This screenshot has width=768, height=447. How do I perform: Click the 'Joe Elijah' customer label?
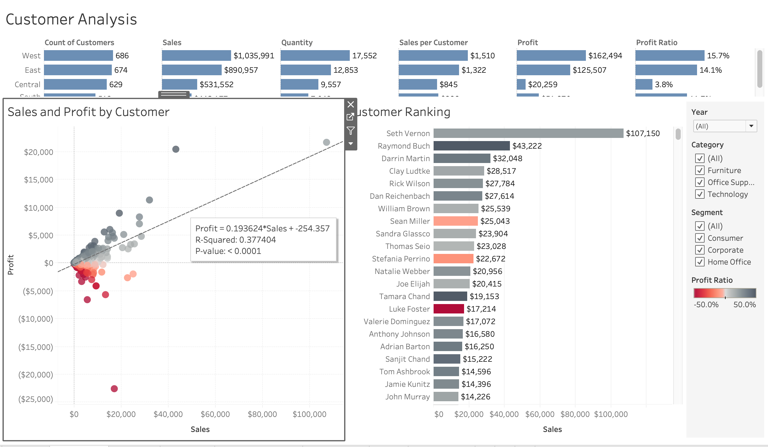tap(413, 284)
